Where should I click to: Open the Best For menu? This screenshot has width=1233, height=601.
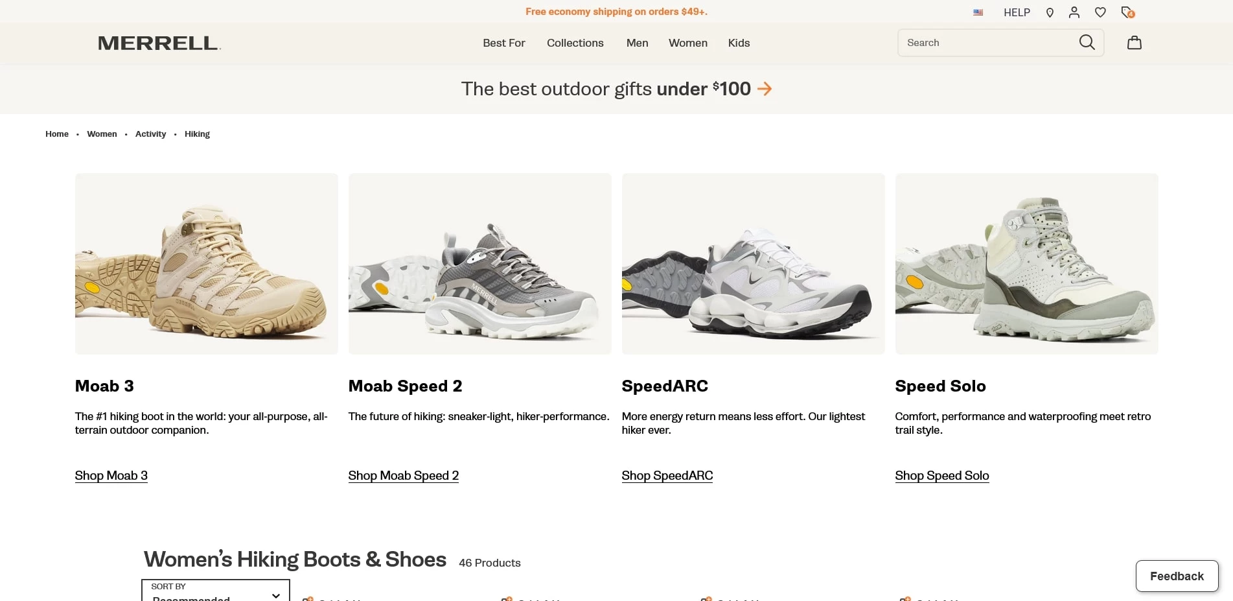pos(503,43)
